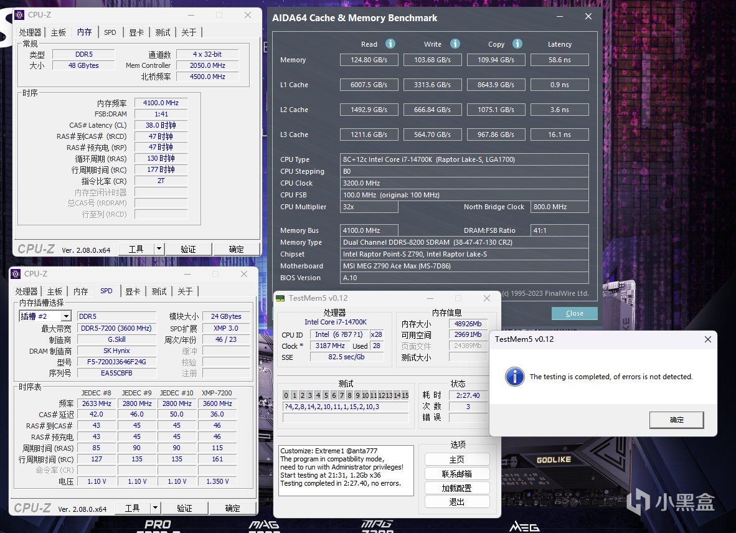736x533 pixels.
Task: Click the CPU Type field i7-14700K in AIDA64
Action: point(465,159)
